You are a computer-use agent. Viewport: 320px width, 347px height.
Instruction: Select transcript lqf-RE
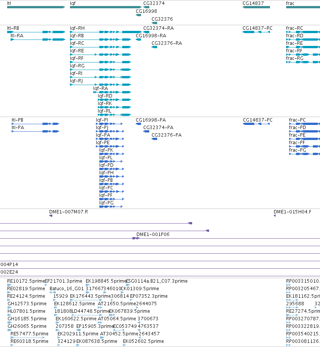pos(100,55)
